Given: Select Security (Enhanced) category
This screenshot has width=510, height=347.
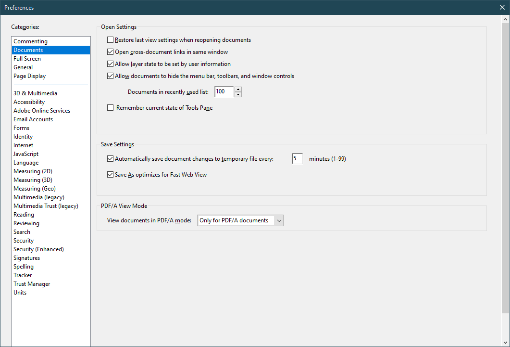Looking at the screenshot, I should point(51,249).
